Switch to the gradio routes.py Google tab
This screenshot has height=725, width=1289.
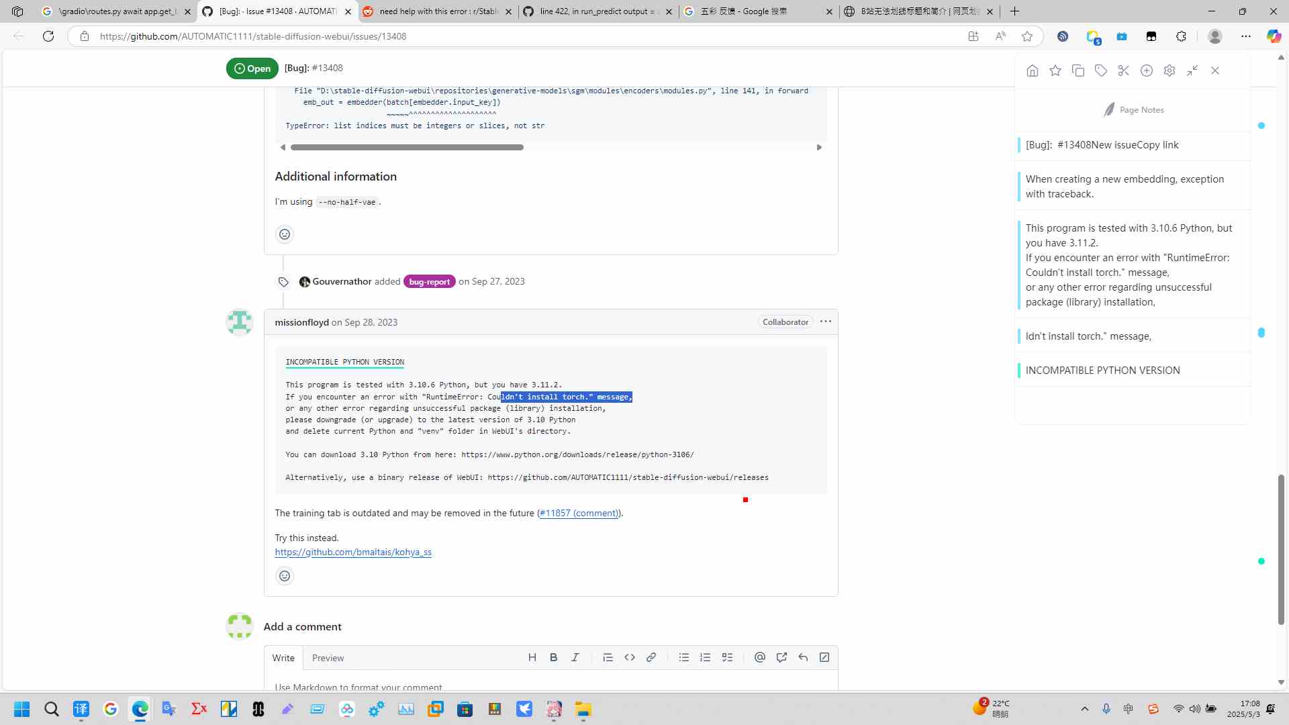pos(117,11)
